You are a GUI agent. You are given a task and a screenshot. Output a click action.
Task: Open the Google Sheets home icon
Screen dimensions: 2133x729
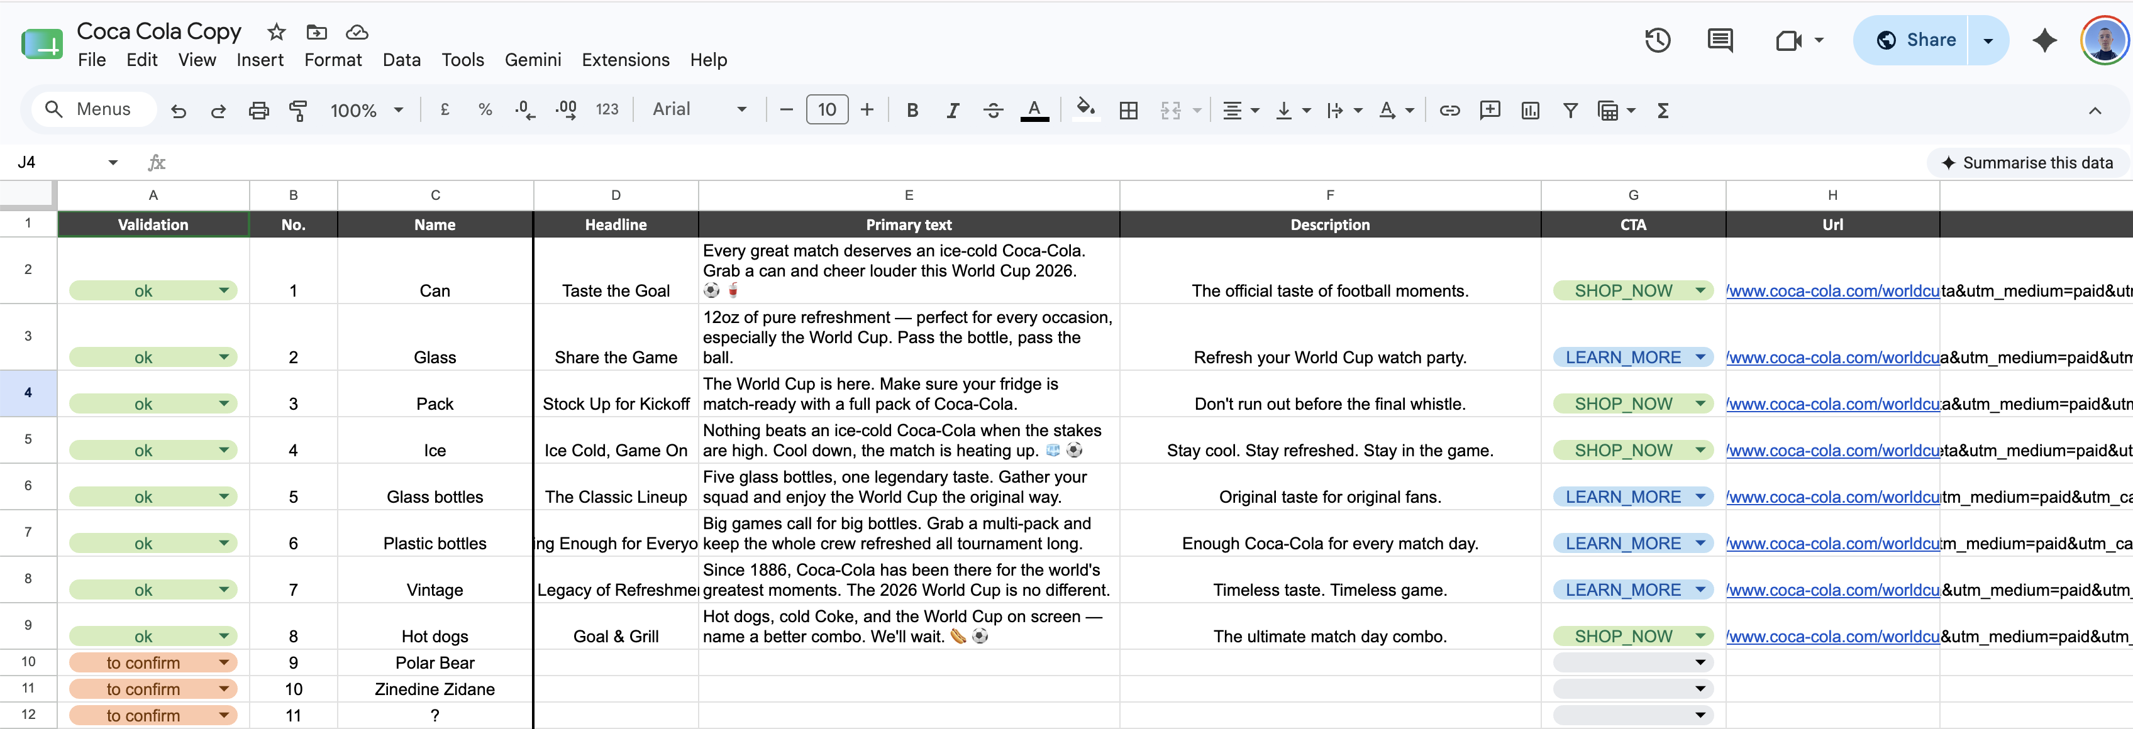(42, 44)
